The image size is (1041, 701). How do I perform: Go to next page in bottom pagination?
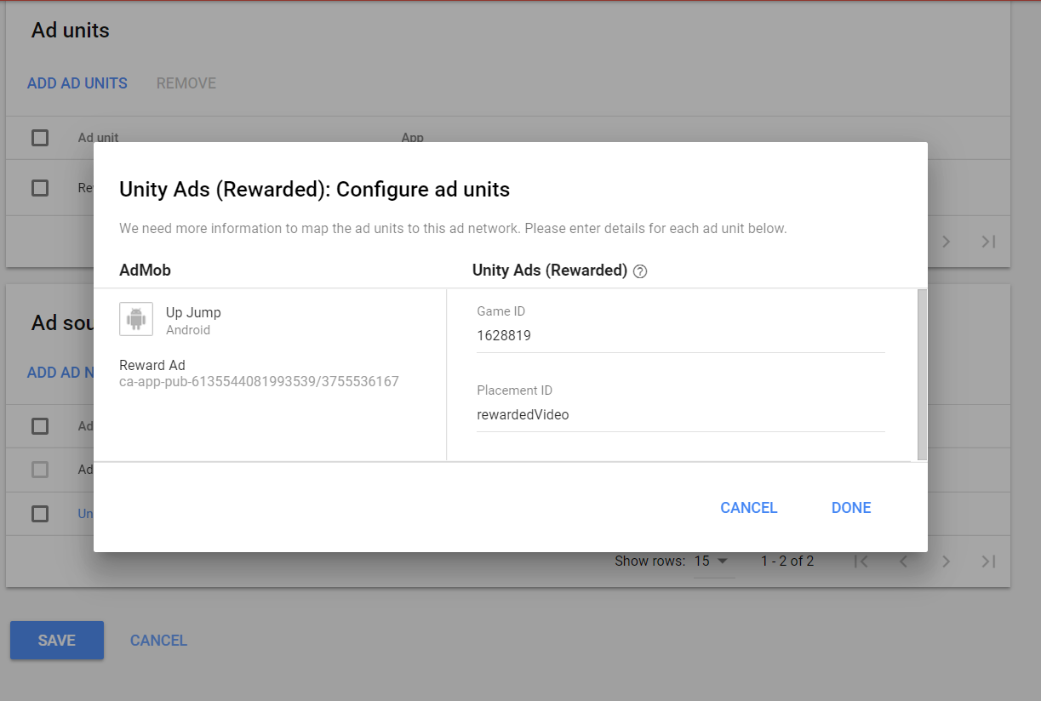tap(946, 561)
